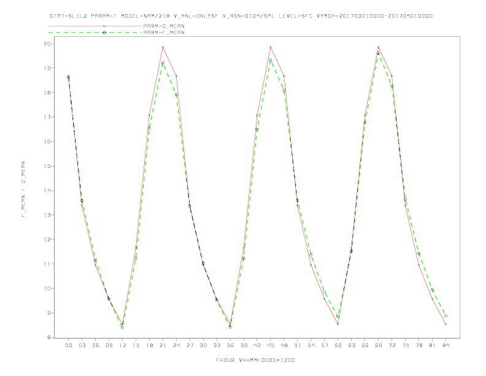
Task: Click the y-axis tick label 17
Action: tap(47, 117)
